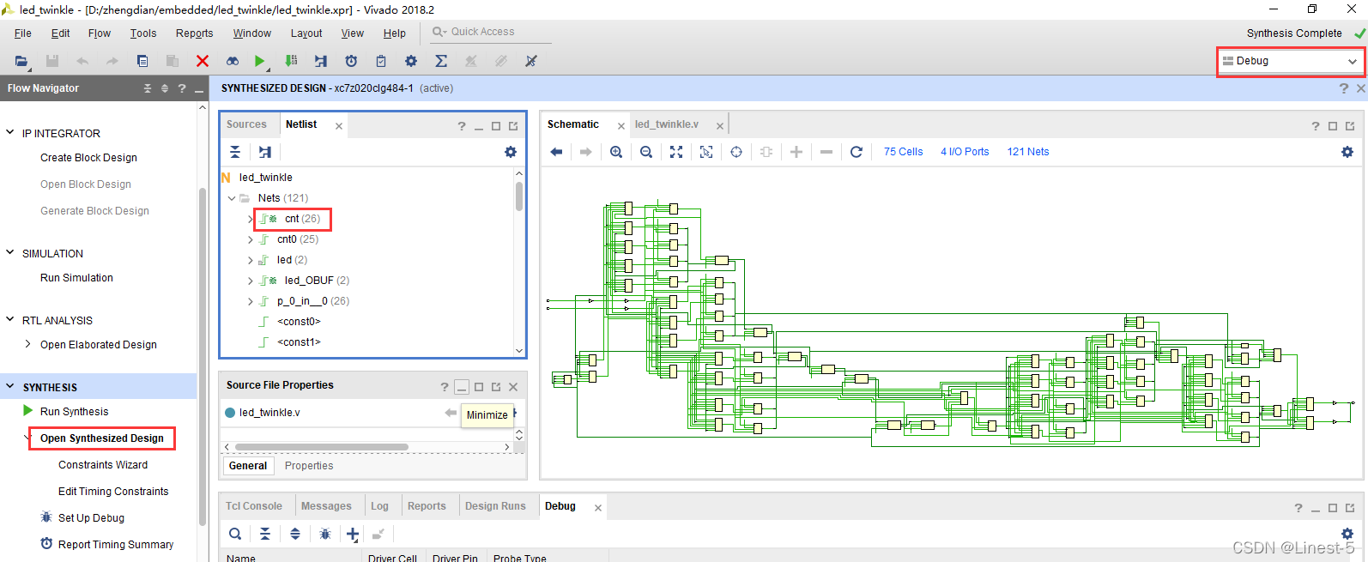Collapse all in Flow Navigator header

pos(148,88)
